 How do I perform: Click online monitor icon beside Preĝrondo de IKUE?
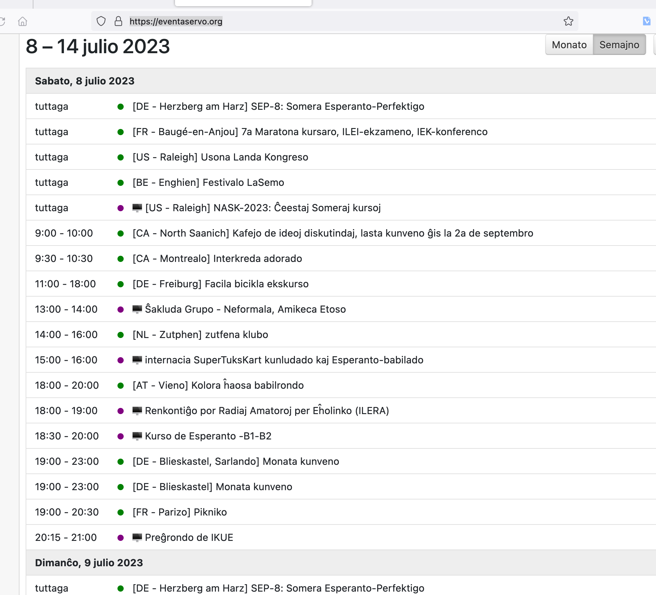137,538
